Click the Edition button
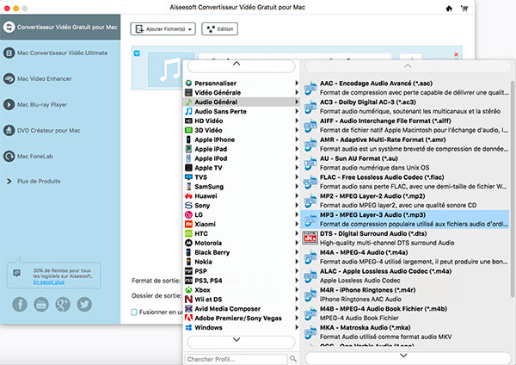Screen dimensions: 516x365 pos(220,29)
